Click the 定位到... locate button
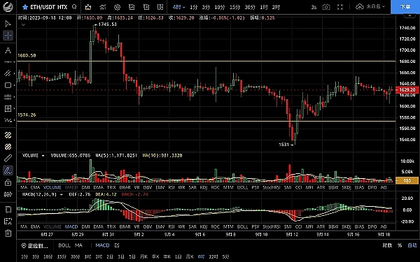420x262 pixels. pyautogui.click(x=35, y=246)
